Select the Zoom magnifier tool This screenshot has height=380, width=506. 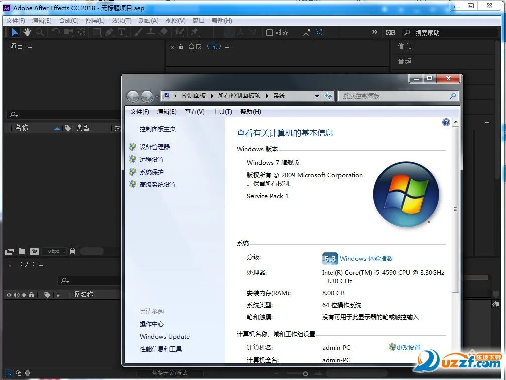point(39,32)
